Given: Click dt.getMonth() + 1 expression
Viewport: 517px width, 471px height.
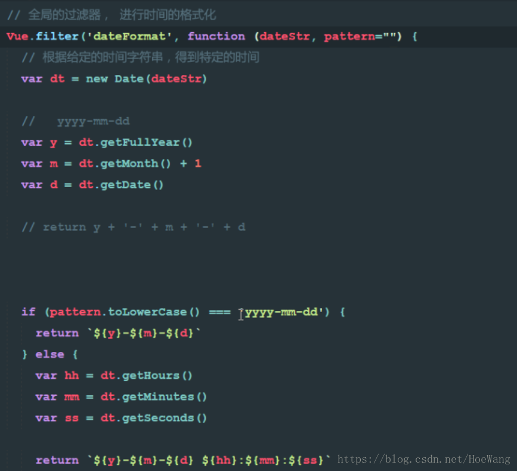Looking at the screenshot, I should 140,164.
